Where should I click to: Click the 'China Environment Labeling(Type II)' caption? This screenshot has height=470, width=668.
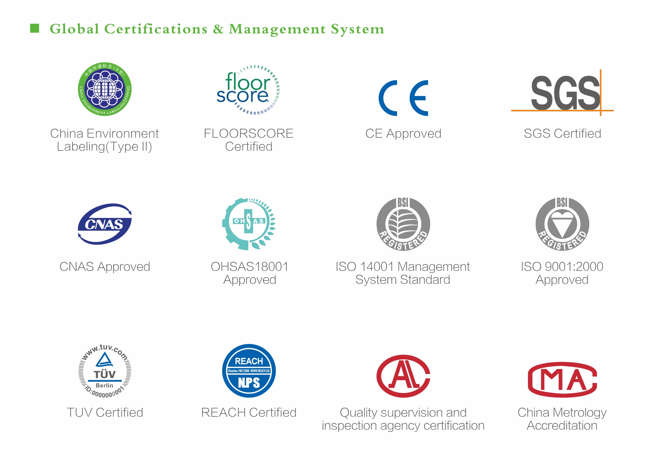point(105,140)
